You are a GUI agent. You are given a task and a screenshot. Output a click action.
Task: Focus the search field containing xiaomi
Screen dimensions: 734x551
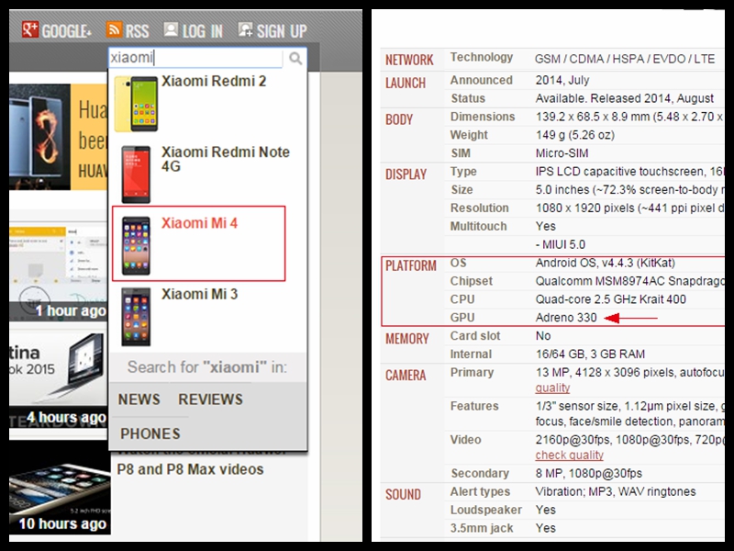[195, 58]
